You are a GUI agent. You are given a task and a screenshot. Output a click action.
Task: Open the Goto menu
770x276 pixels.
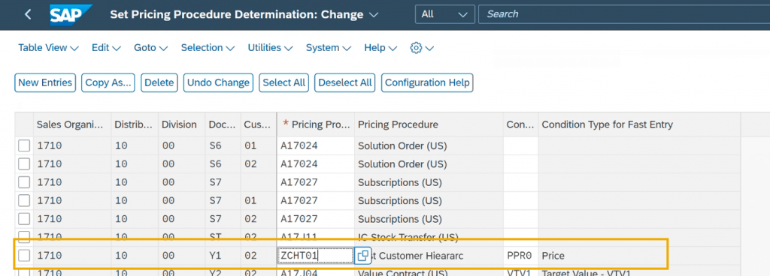(x=150, y=48)
